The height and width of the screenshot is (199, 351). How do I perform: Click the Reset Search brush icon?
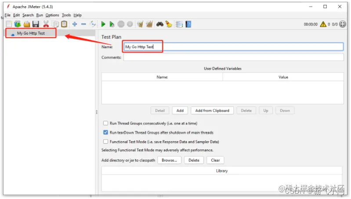tap(169, 24)
